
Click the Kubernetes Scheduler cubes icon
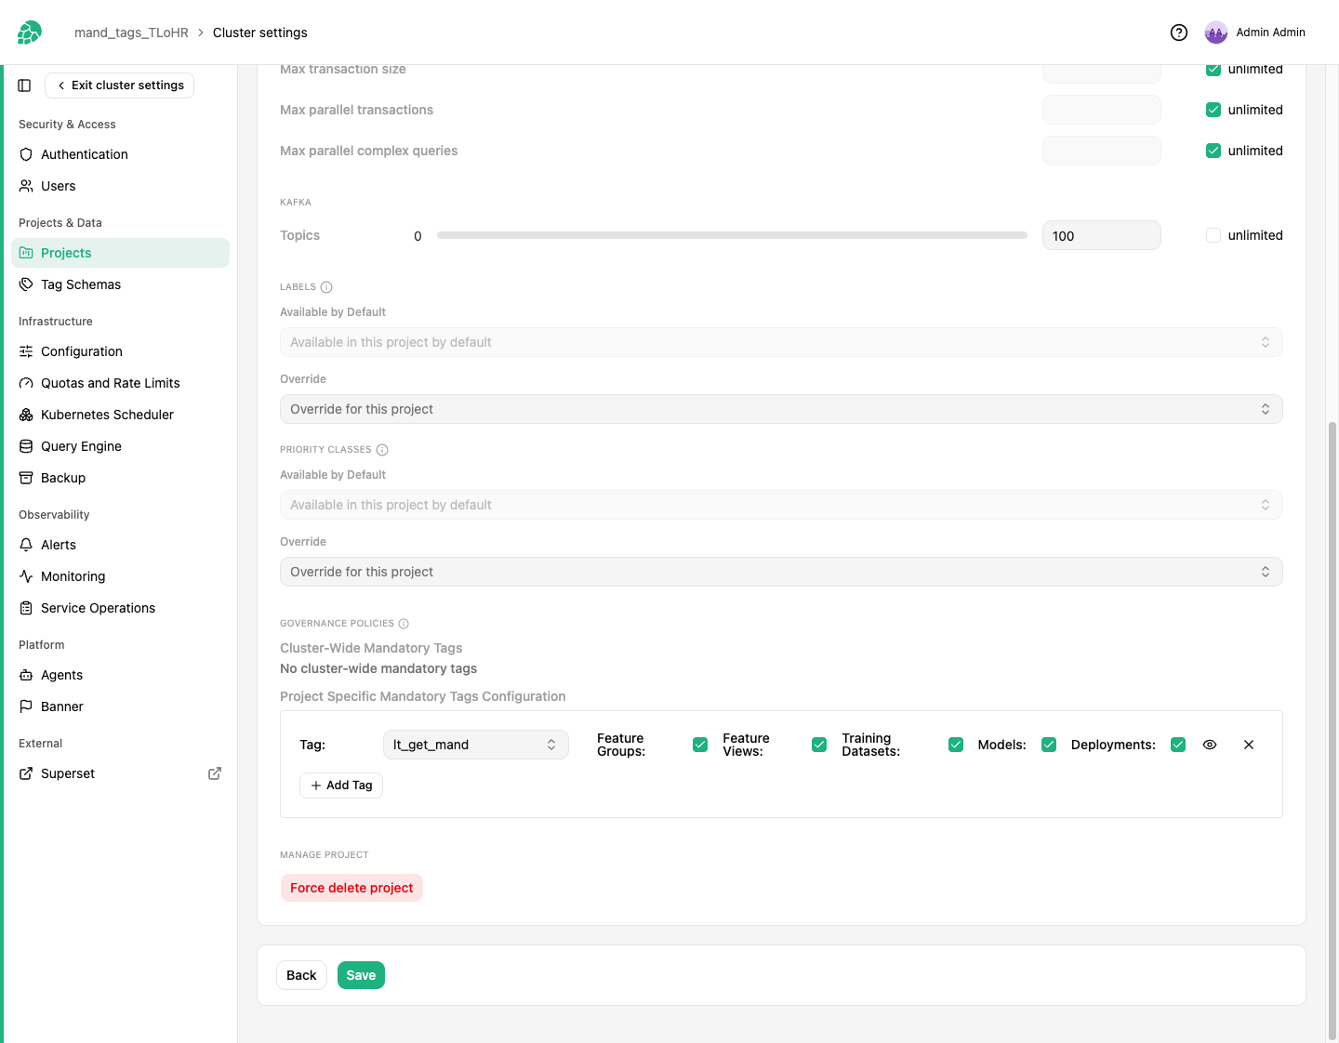26,415
